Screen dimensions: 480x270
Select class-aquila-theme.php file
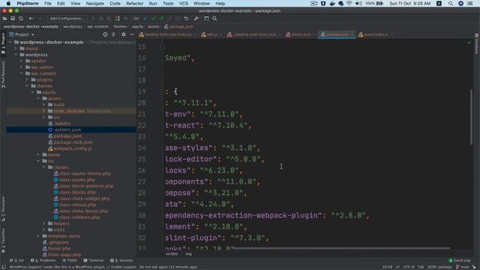coord(85,173)
